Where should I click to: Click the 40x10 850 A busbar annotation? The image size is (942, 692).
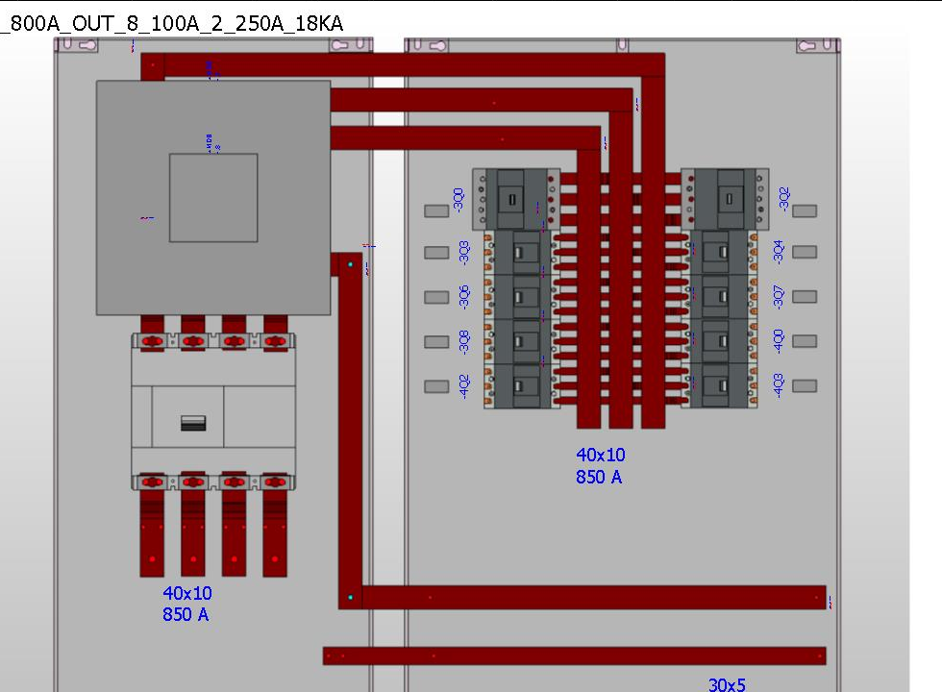599,465
